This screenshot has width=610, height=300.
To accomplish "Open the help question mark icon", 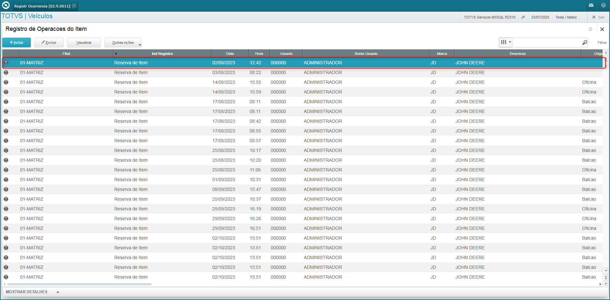I will 604,6.
